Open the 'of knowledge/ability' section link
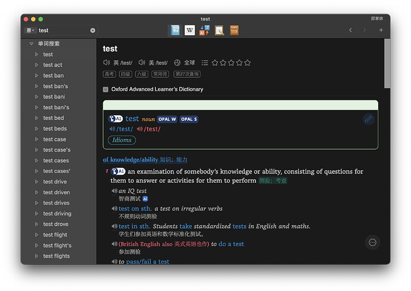 coord(145,160)
